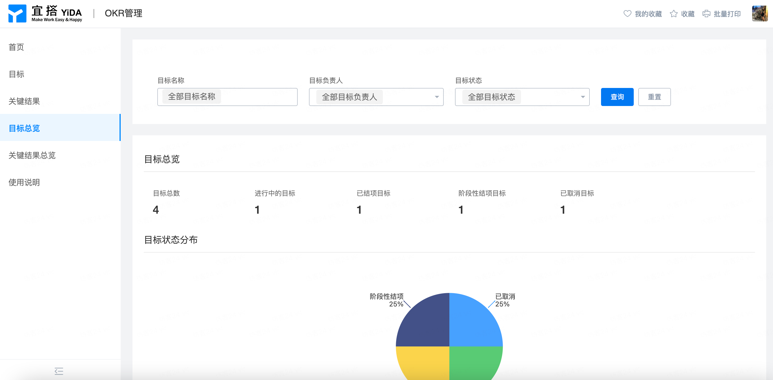The height and width of the screenshot is (380, 773).
Task: Go to the 目标 page in sidebar
Action: tap(17, 74)
